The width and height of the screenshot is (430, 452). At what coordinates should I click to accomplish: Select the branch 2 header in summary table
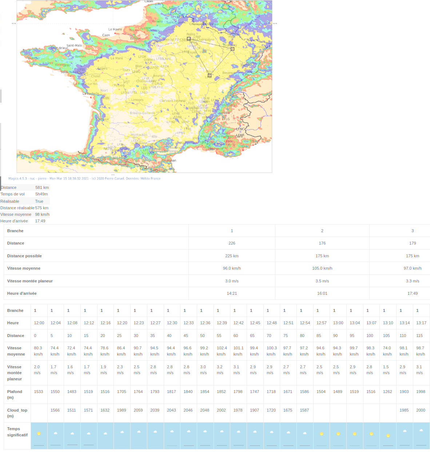(322, 231)
